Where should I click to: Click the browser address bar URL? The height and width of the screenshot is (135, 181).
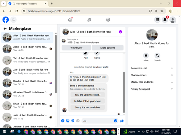click(54, 11)
